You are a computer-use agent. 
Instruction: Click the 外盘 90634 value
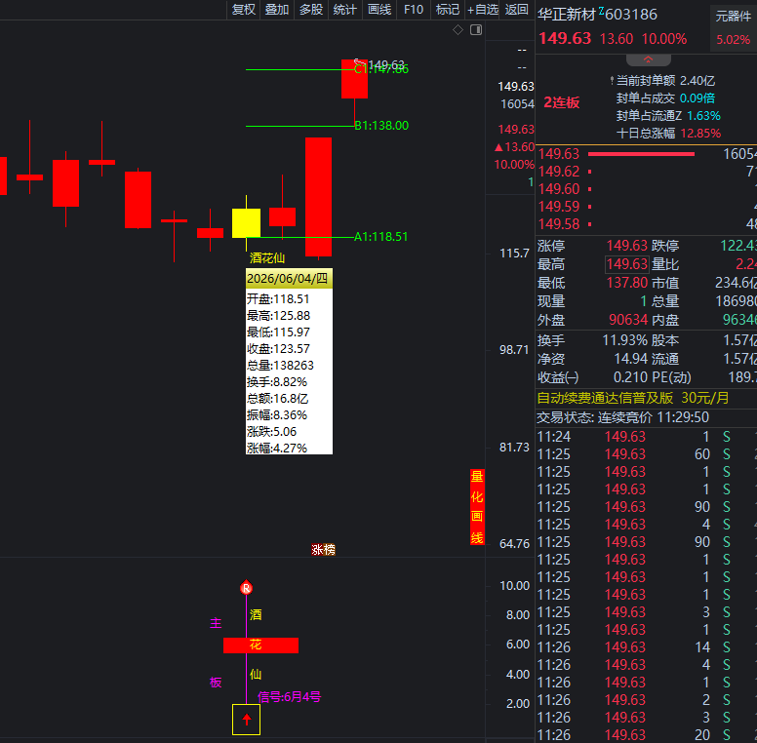[x=628, y=320]
